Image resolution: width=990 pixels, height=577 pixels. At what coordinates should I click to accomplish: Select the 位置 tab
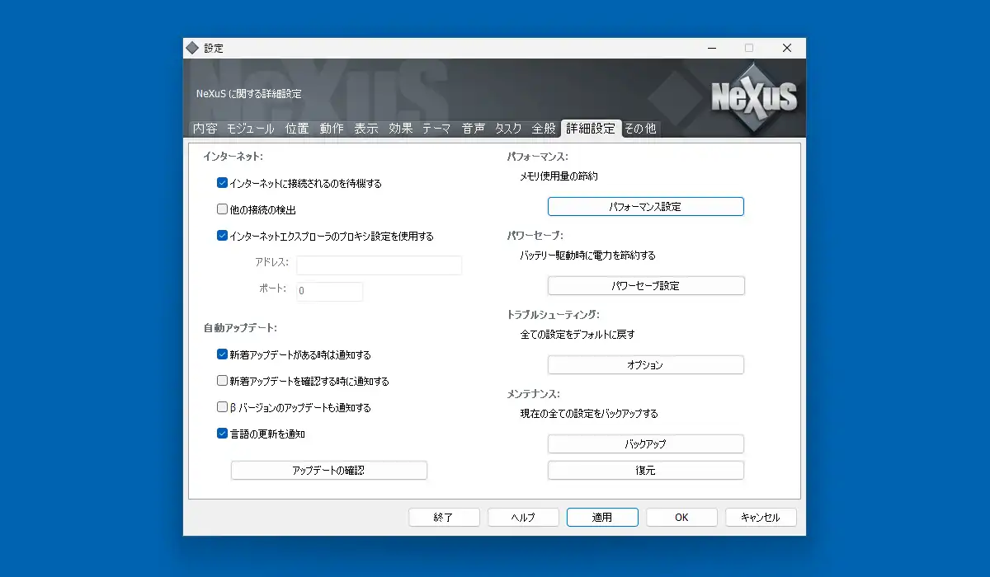(x=297, y=129)
